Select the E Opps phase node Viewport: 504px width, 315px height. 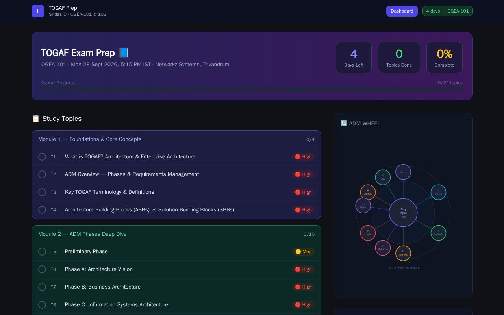pyautogui.click(x=363, y=206)
